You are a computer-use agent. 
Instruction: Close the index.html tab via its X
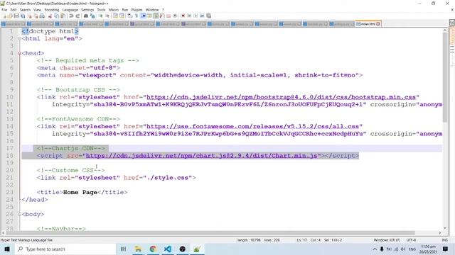point(378,24)
